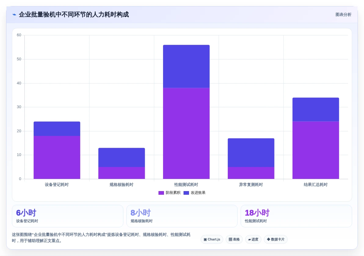This screenshot has width=364, height=256.
Task: Click the y-axis value 60
Action: pos(19,35)
